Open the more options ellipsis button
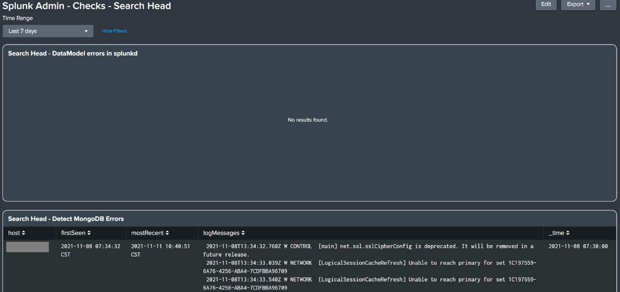This screenshot has height=292, width=620. click(608, 4)
